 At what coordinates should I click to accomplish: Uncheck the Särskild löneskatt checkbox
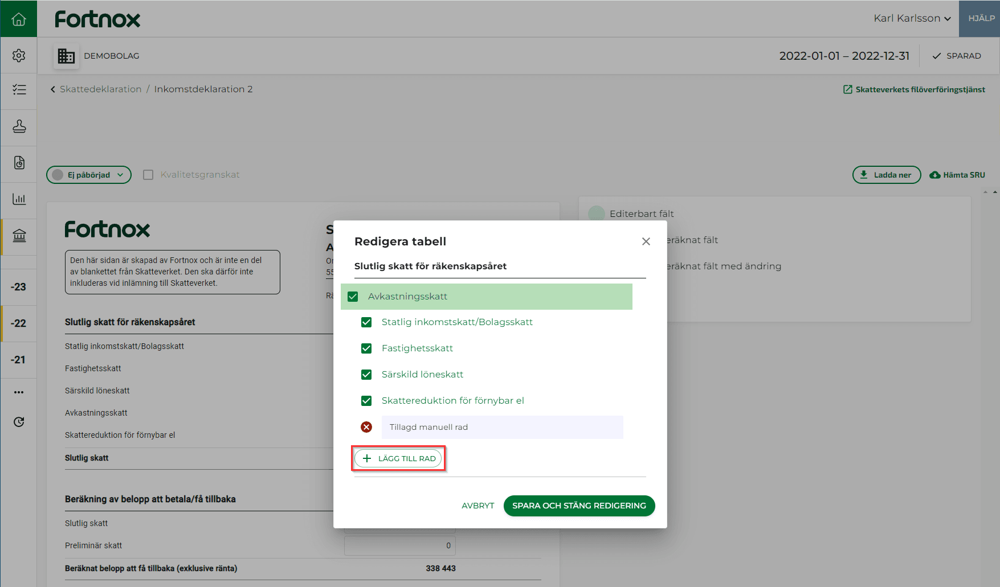pos(366,375)
